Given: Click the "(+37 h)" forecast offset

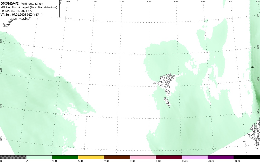Looking at the screenshot, I should pos(37,15).
